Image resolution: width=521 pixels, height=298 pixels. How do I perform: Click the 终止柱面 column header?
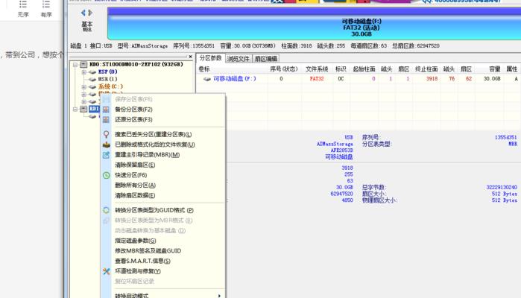point(426,69)
